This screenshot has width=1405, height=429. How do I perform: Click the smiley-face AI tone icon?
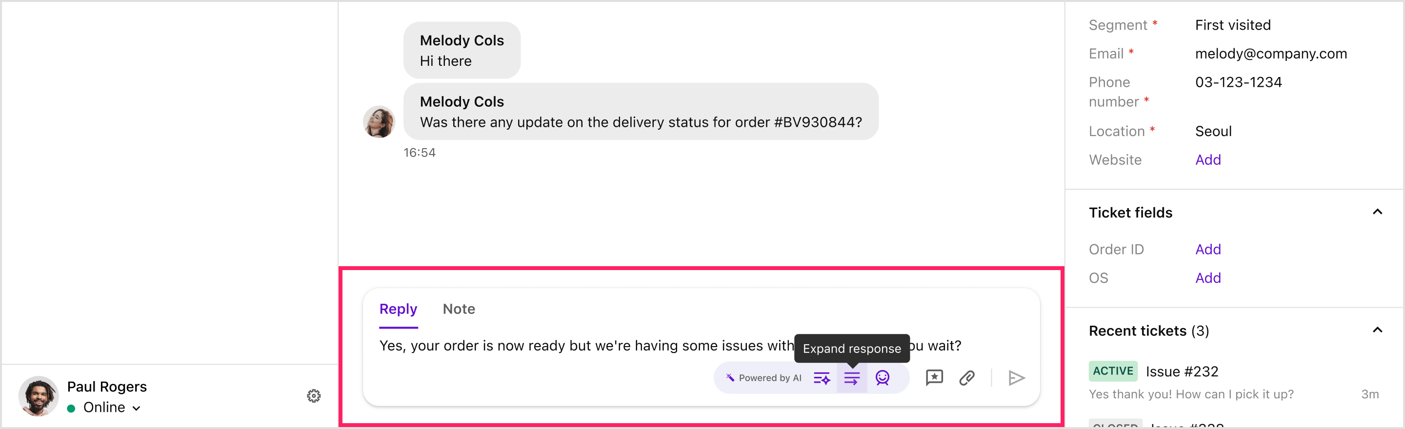click(882, 378)
